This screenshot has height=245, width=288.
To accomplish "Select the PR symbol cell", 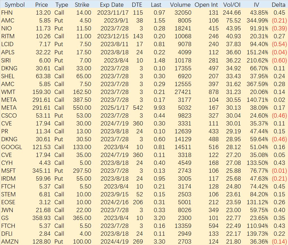I will point(5,131).
